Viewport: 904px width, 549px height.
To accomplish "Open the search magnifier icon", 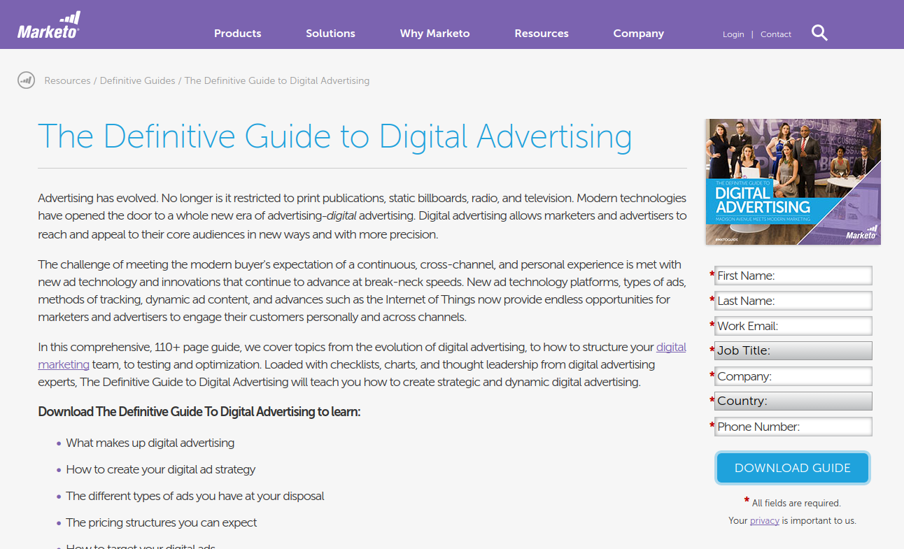I will coord(819,32).
